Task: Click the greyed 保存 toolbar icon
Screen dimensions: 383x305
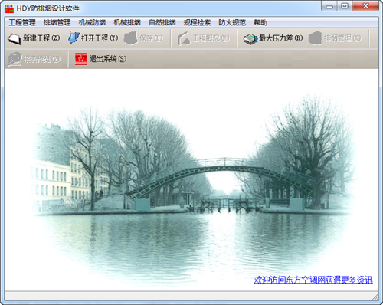Action: (x=131, y=38)
